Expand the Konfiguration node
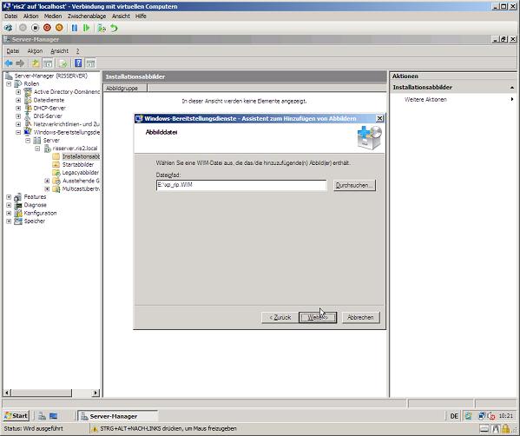This screenshot has width=520, height=436. (9, 213)
